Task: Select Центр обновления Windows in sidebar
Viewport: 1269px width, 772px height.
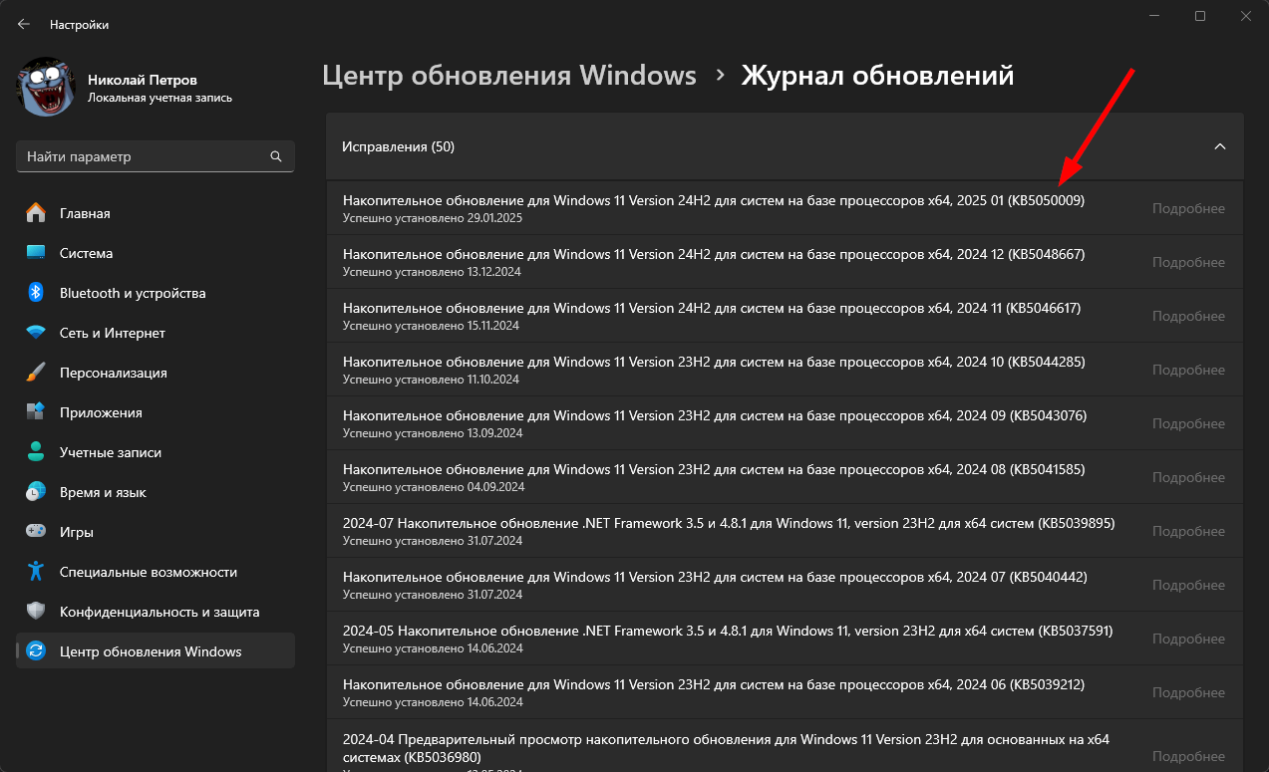Action: [156, 651]
